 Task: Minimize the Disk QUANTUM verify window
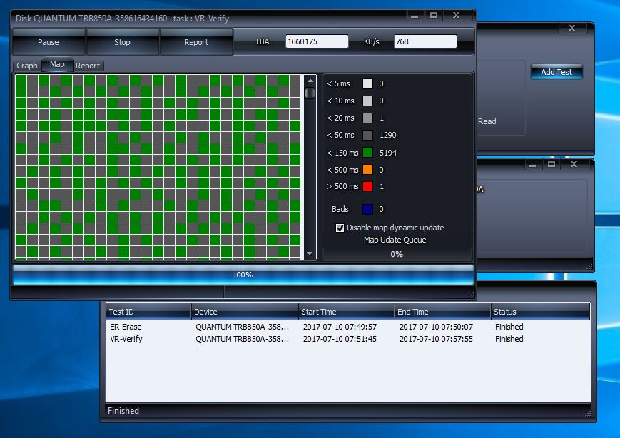pyautogui.click(x=415, y=16)
